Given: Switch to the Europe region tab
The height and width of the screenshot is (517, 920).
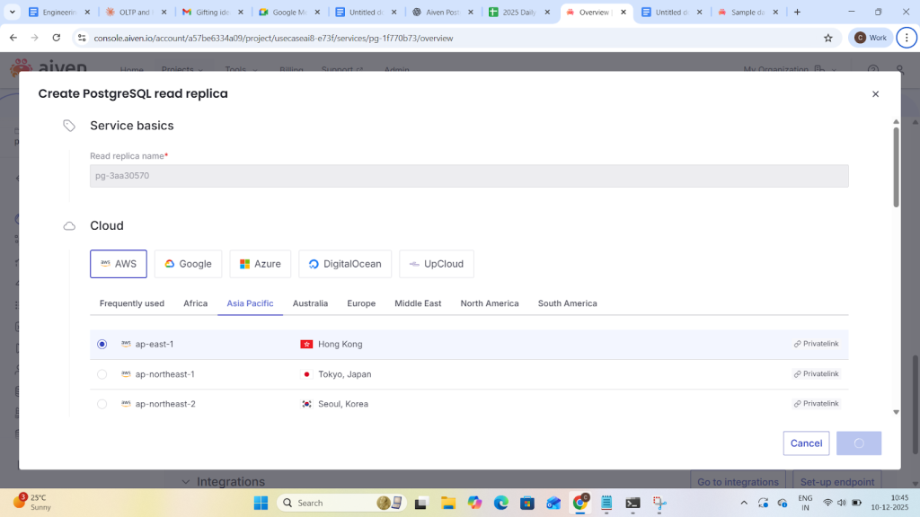Looking at the screenshot, I should click(361, 303).
